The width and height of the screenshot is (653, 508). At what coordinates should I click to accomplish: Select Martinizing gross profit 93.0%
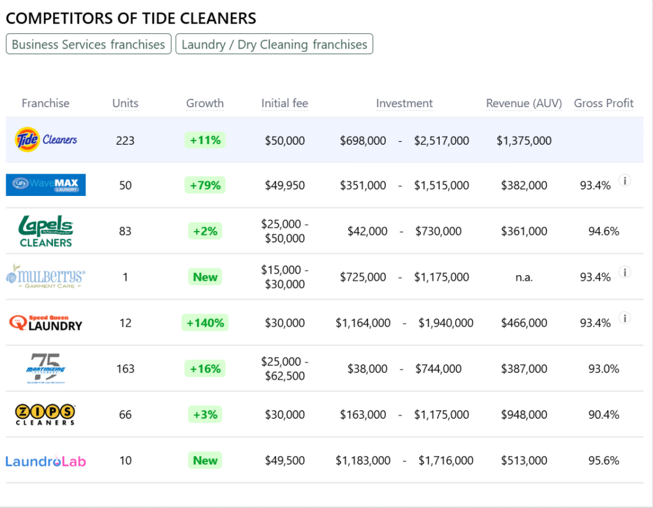[604, 369]
